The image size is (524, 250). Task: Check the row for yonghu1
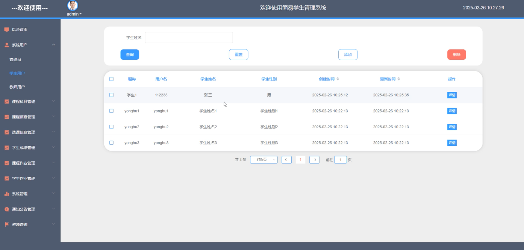click(111, 111)
